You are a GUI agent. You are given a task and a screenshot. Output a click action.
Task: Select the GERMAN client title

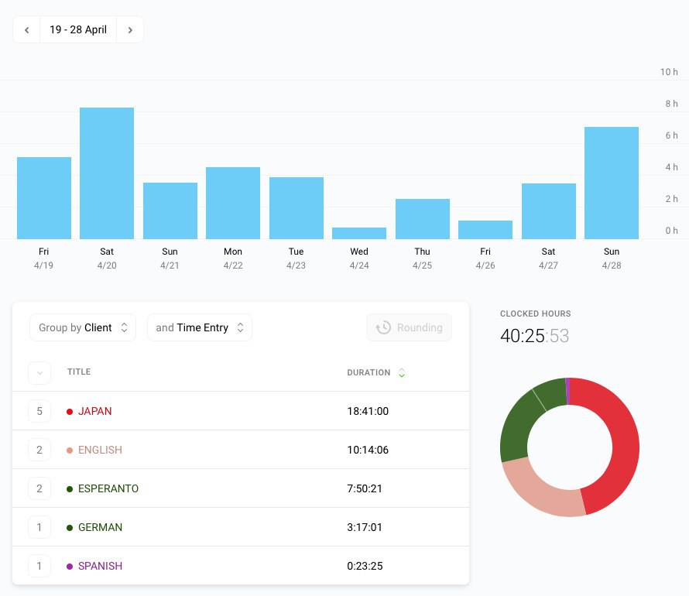tap(100, 527)
